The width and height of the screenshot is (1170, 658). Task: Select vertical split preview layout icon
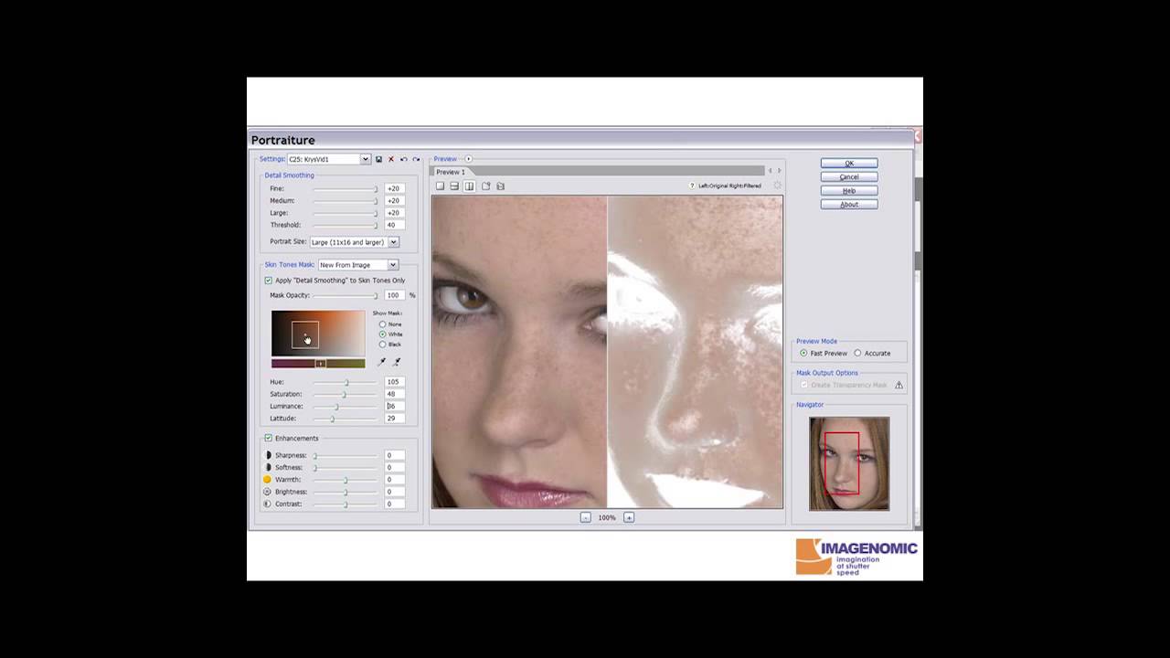tap(469, 186)
